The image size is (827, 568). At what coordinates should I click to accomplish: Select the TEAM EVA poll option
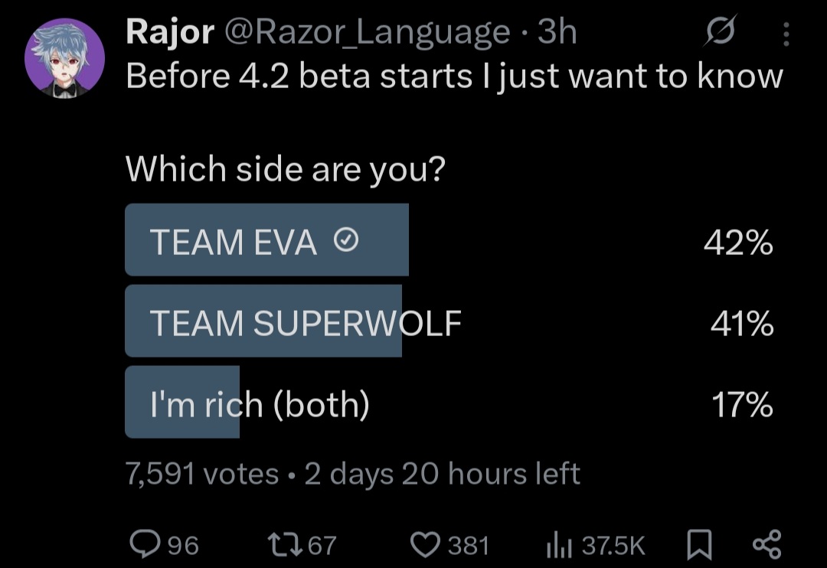click(449, 240)
